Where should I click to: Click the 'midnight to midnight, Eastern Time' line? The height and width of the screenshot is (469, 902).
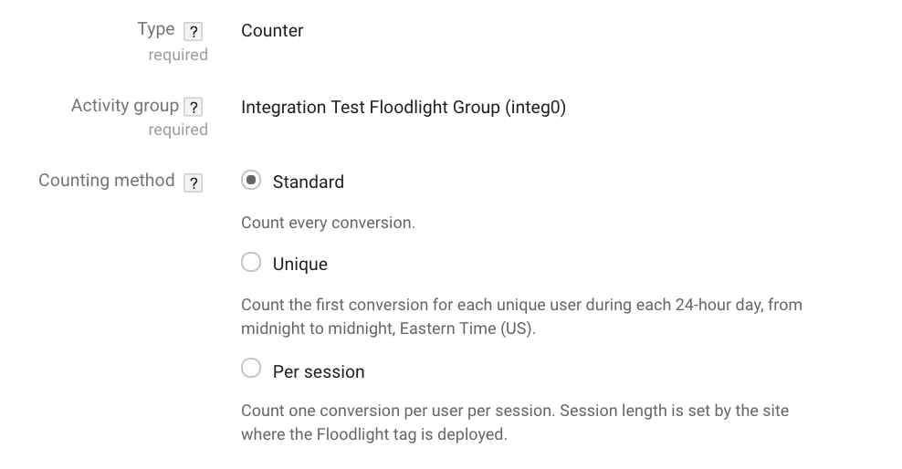[x=388, y=328]
